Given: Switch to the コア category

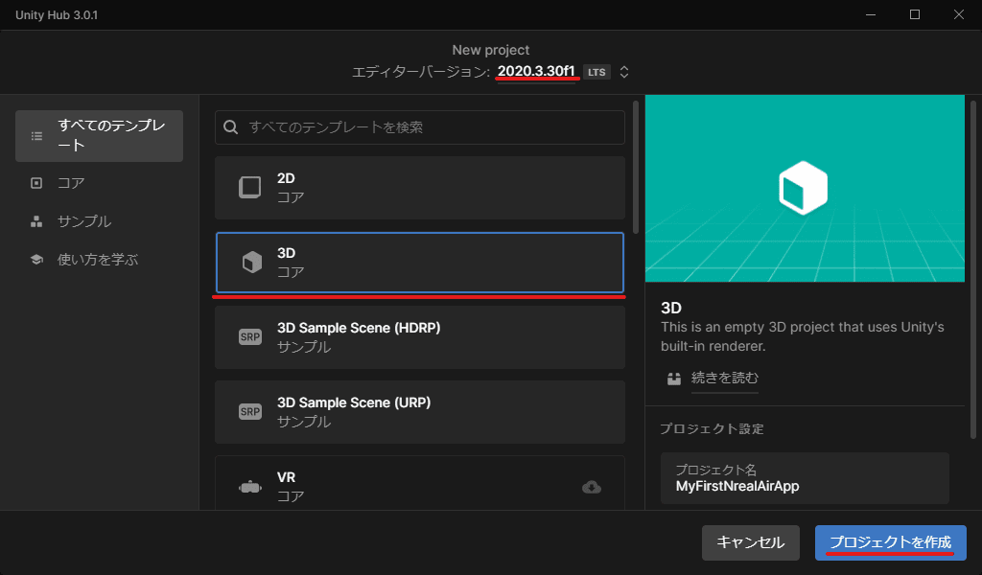Looking at the screenshot, I should pos(99,183).
